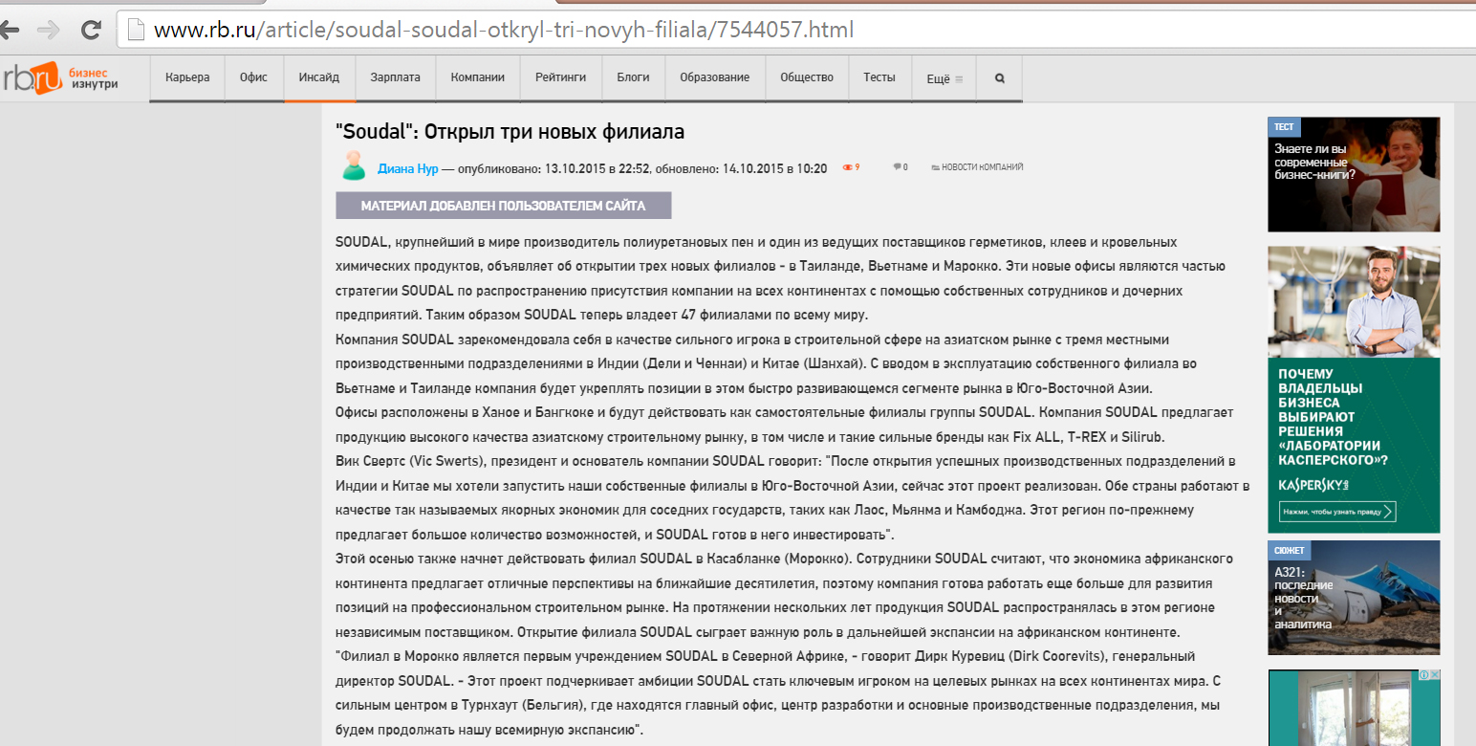Open site search with the magnifier icon
The height and width of the screenshot is (746, 1476).
(1000, 78)
